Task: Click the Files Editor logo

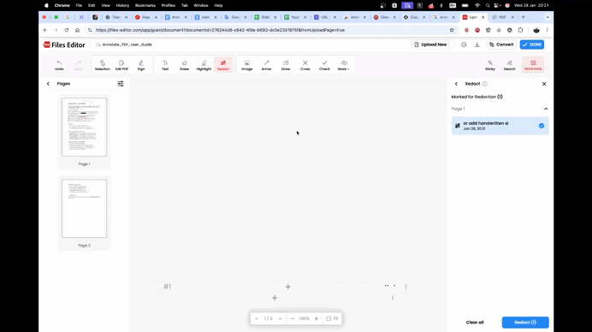Action: 64,44
